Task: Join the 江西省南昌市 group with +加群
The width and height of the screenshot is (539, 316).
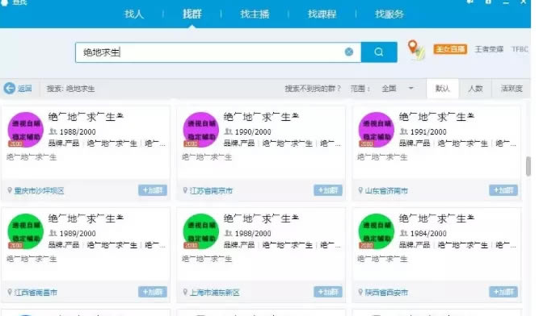Action: pyautogui.click(x=153, y=292)
